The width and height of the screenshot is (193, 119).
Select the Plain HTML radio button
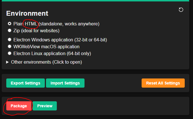[x=9, y=23]
